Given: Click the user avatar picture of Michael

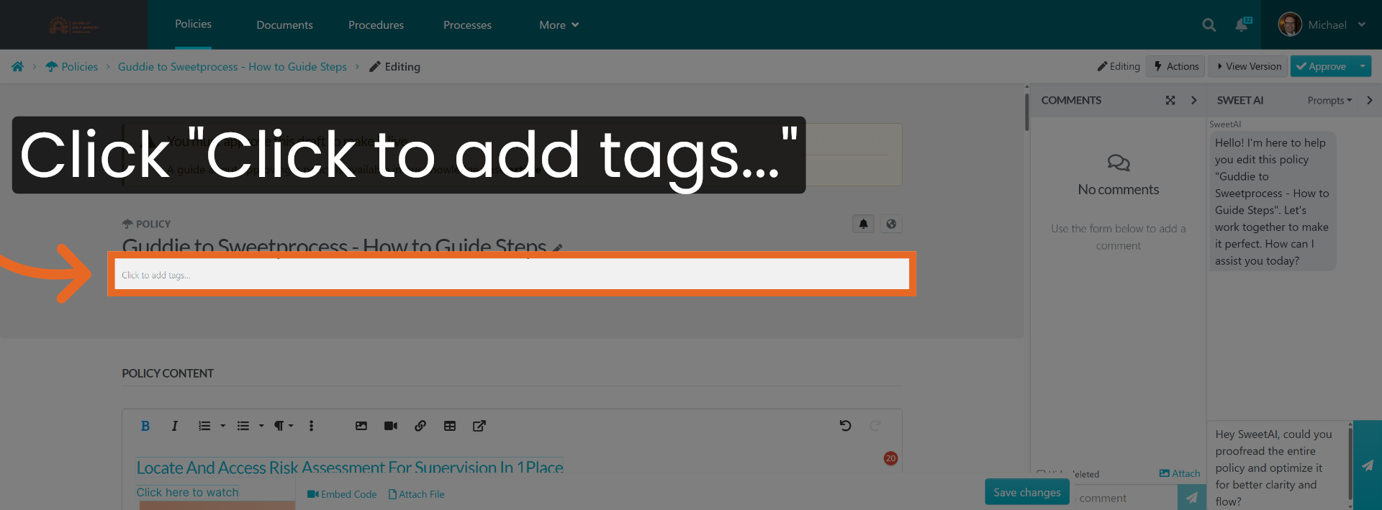Looking at the screenshot, I should [1290, 24].
